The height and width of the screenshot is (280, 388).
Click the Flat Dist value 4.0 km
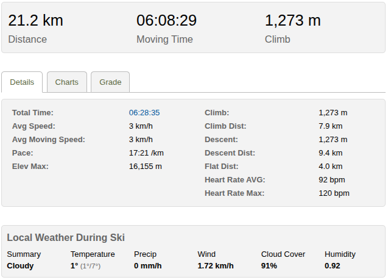(x=331, y=167)
